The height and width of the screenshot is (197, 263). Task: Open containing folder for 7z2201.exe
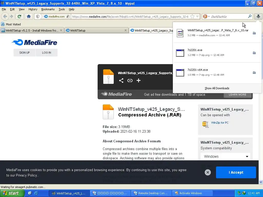(x=254, y=53)
